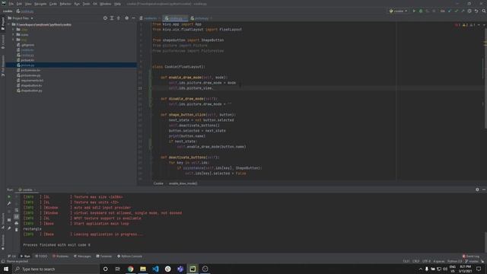Hide the Run tool window
The height and width of the screenshot is (274, 487).
click(484, 190)
